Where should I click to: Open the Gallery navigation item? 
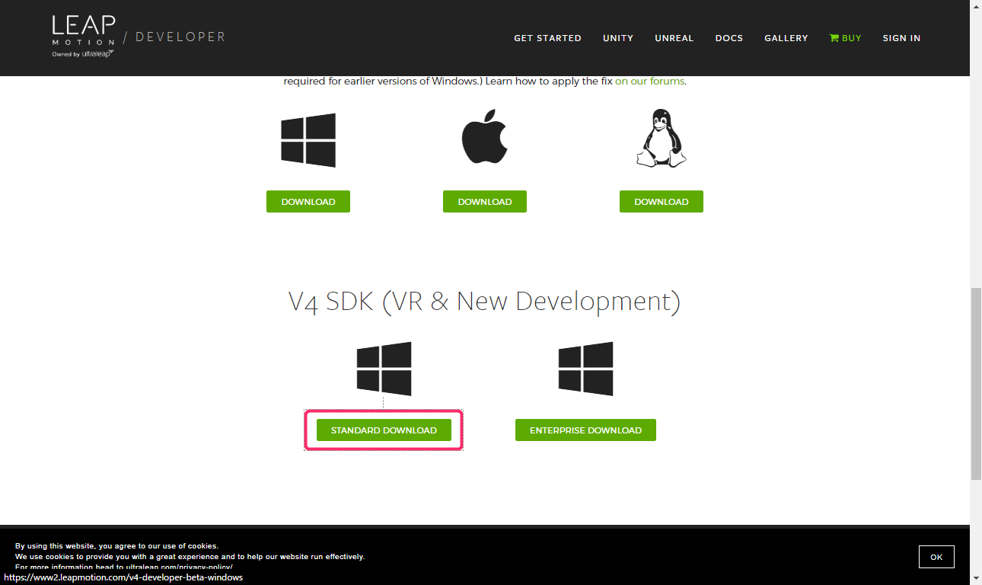point(786,38)
